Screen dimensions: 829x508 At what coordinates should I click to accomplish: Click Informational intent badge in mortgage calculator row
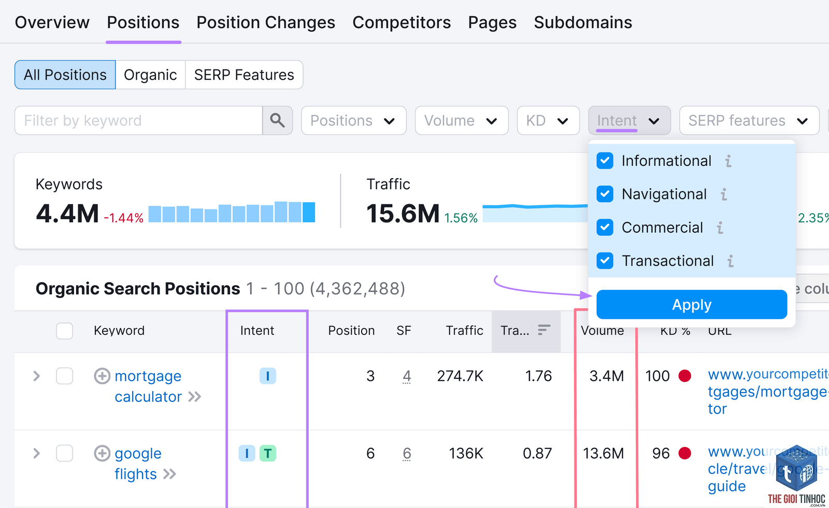click(267, 376)
